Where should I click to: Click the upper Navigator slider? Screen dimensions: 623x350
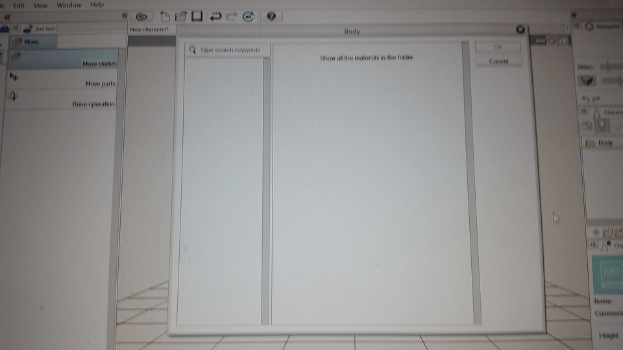pos(612,67)
